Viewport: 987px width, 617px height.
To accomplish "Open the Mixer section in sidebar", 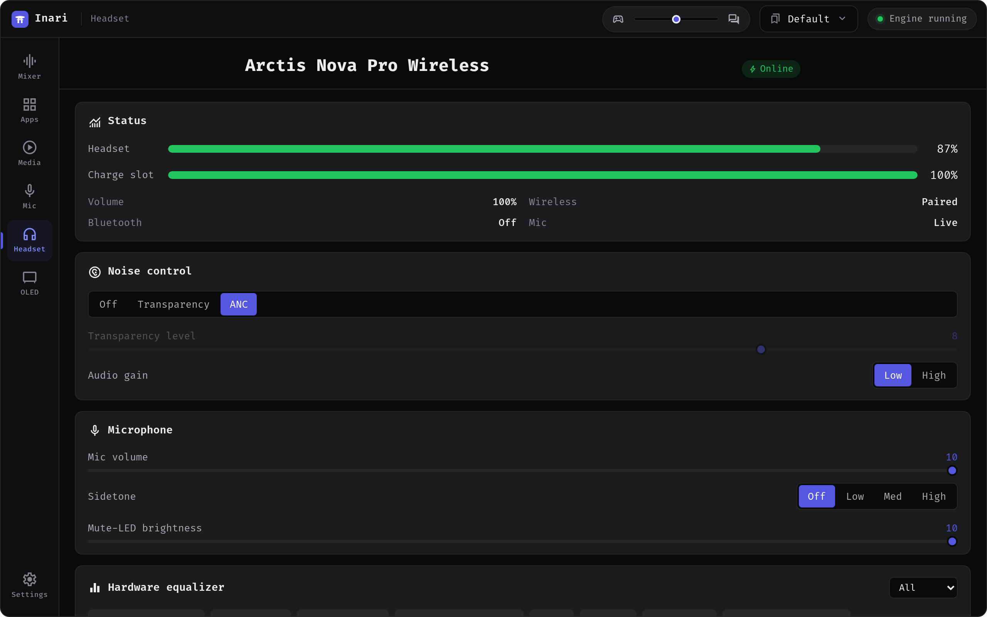I will [x=29, y=67].
